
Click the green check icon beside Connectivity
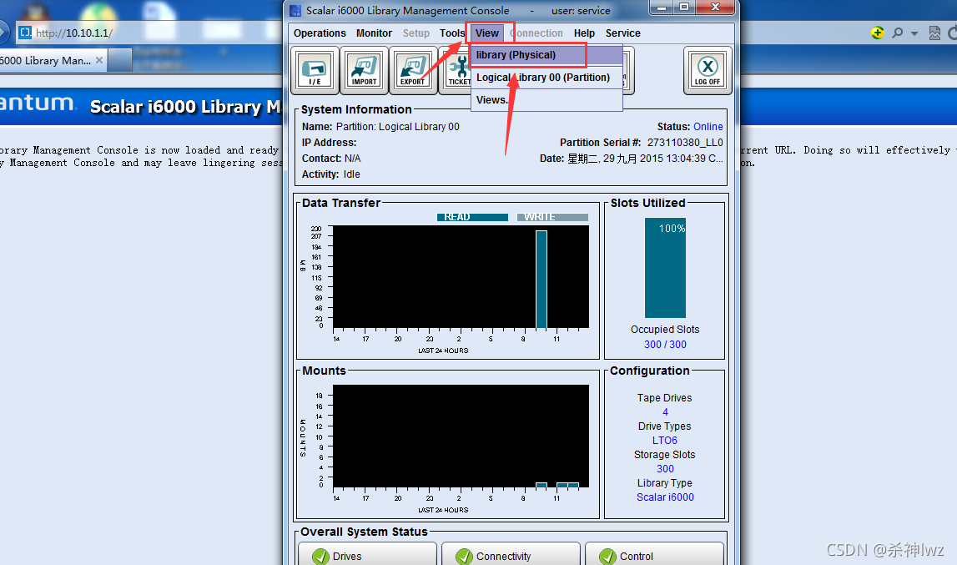point(464,557)
